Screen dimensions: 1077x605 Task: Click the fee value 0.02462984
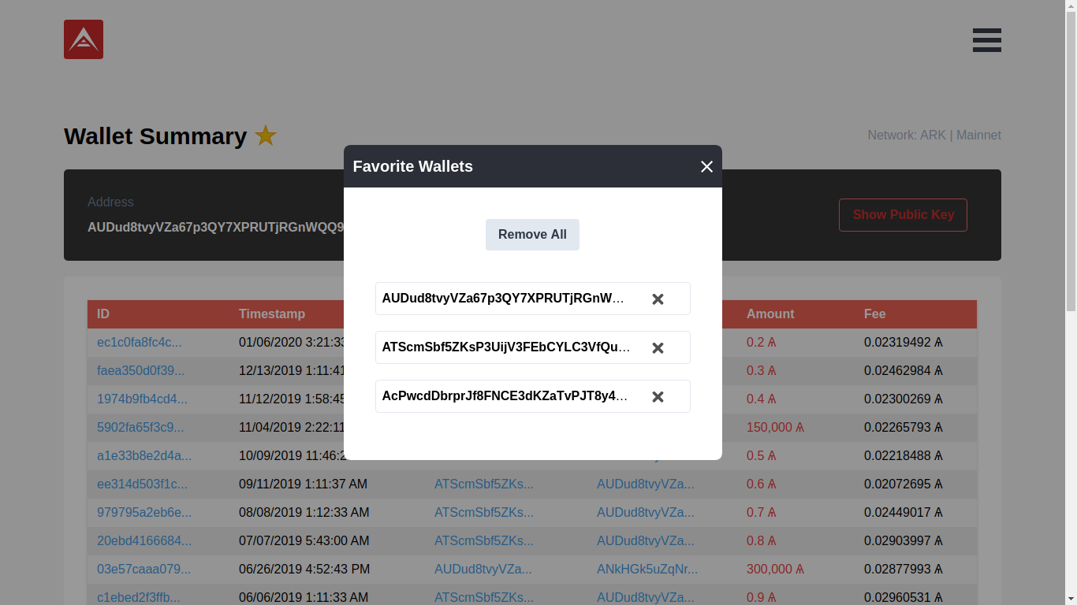tap(904, 371)
